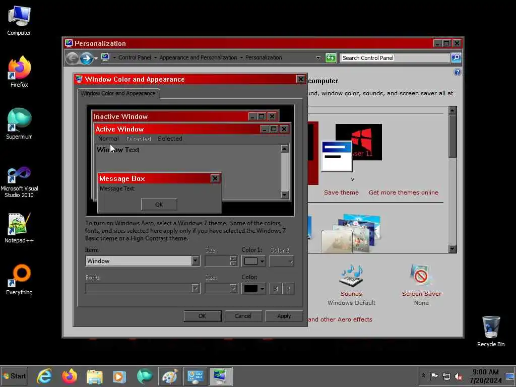This screenshot has height=387, width=516.
Task: Click Appearance and Personalization breadcrumb
Action: tap(198, 57)
